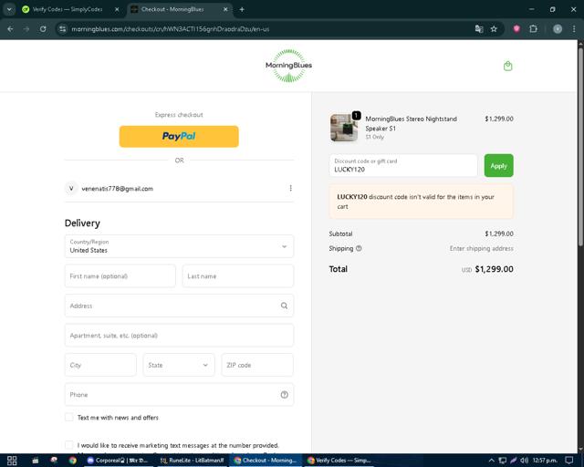The height and width of the screenshot is (467, 584).
Task: Switch to RuneLite taskbar window
Action: coord(193,461)
